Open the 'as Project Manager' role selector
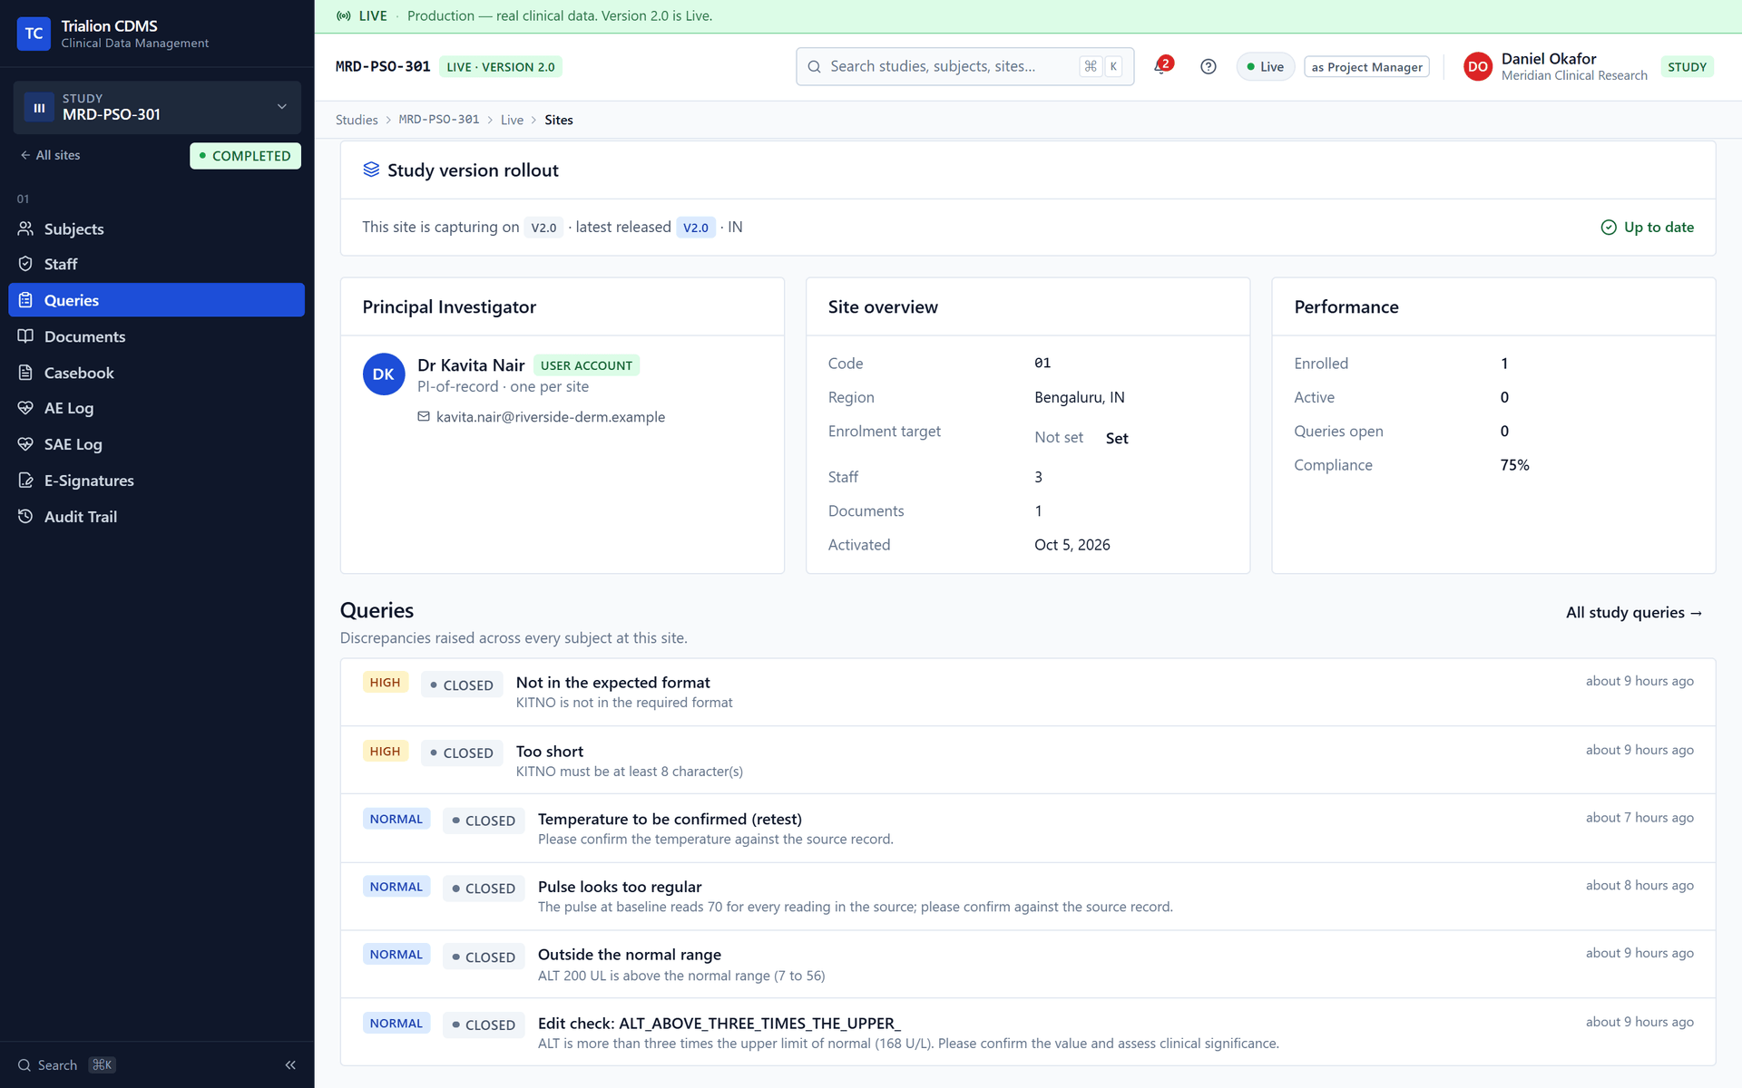 pos(1366,67)
